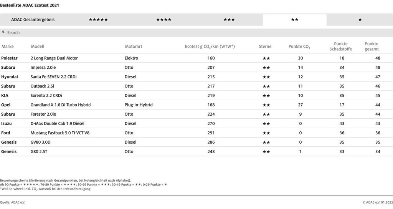
Task: Sort by Motorart column header
Action: tap(134, 46)
